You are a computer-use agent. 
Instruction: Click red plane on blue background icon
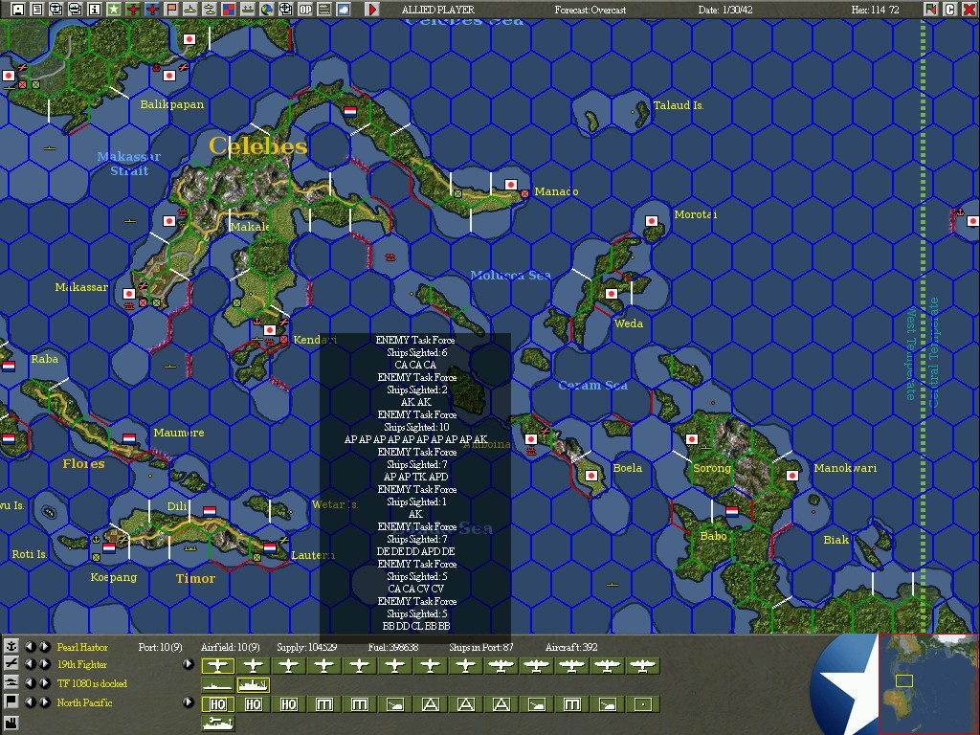click(x=152, y=9)
